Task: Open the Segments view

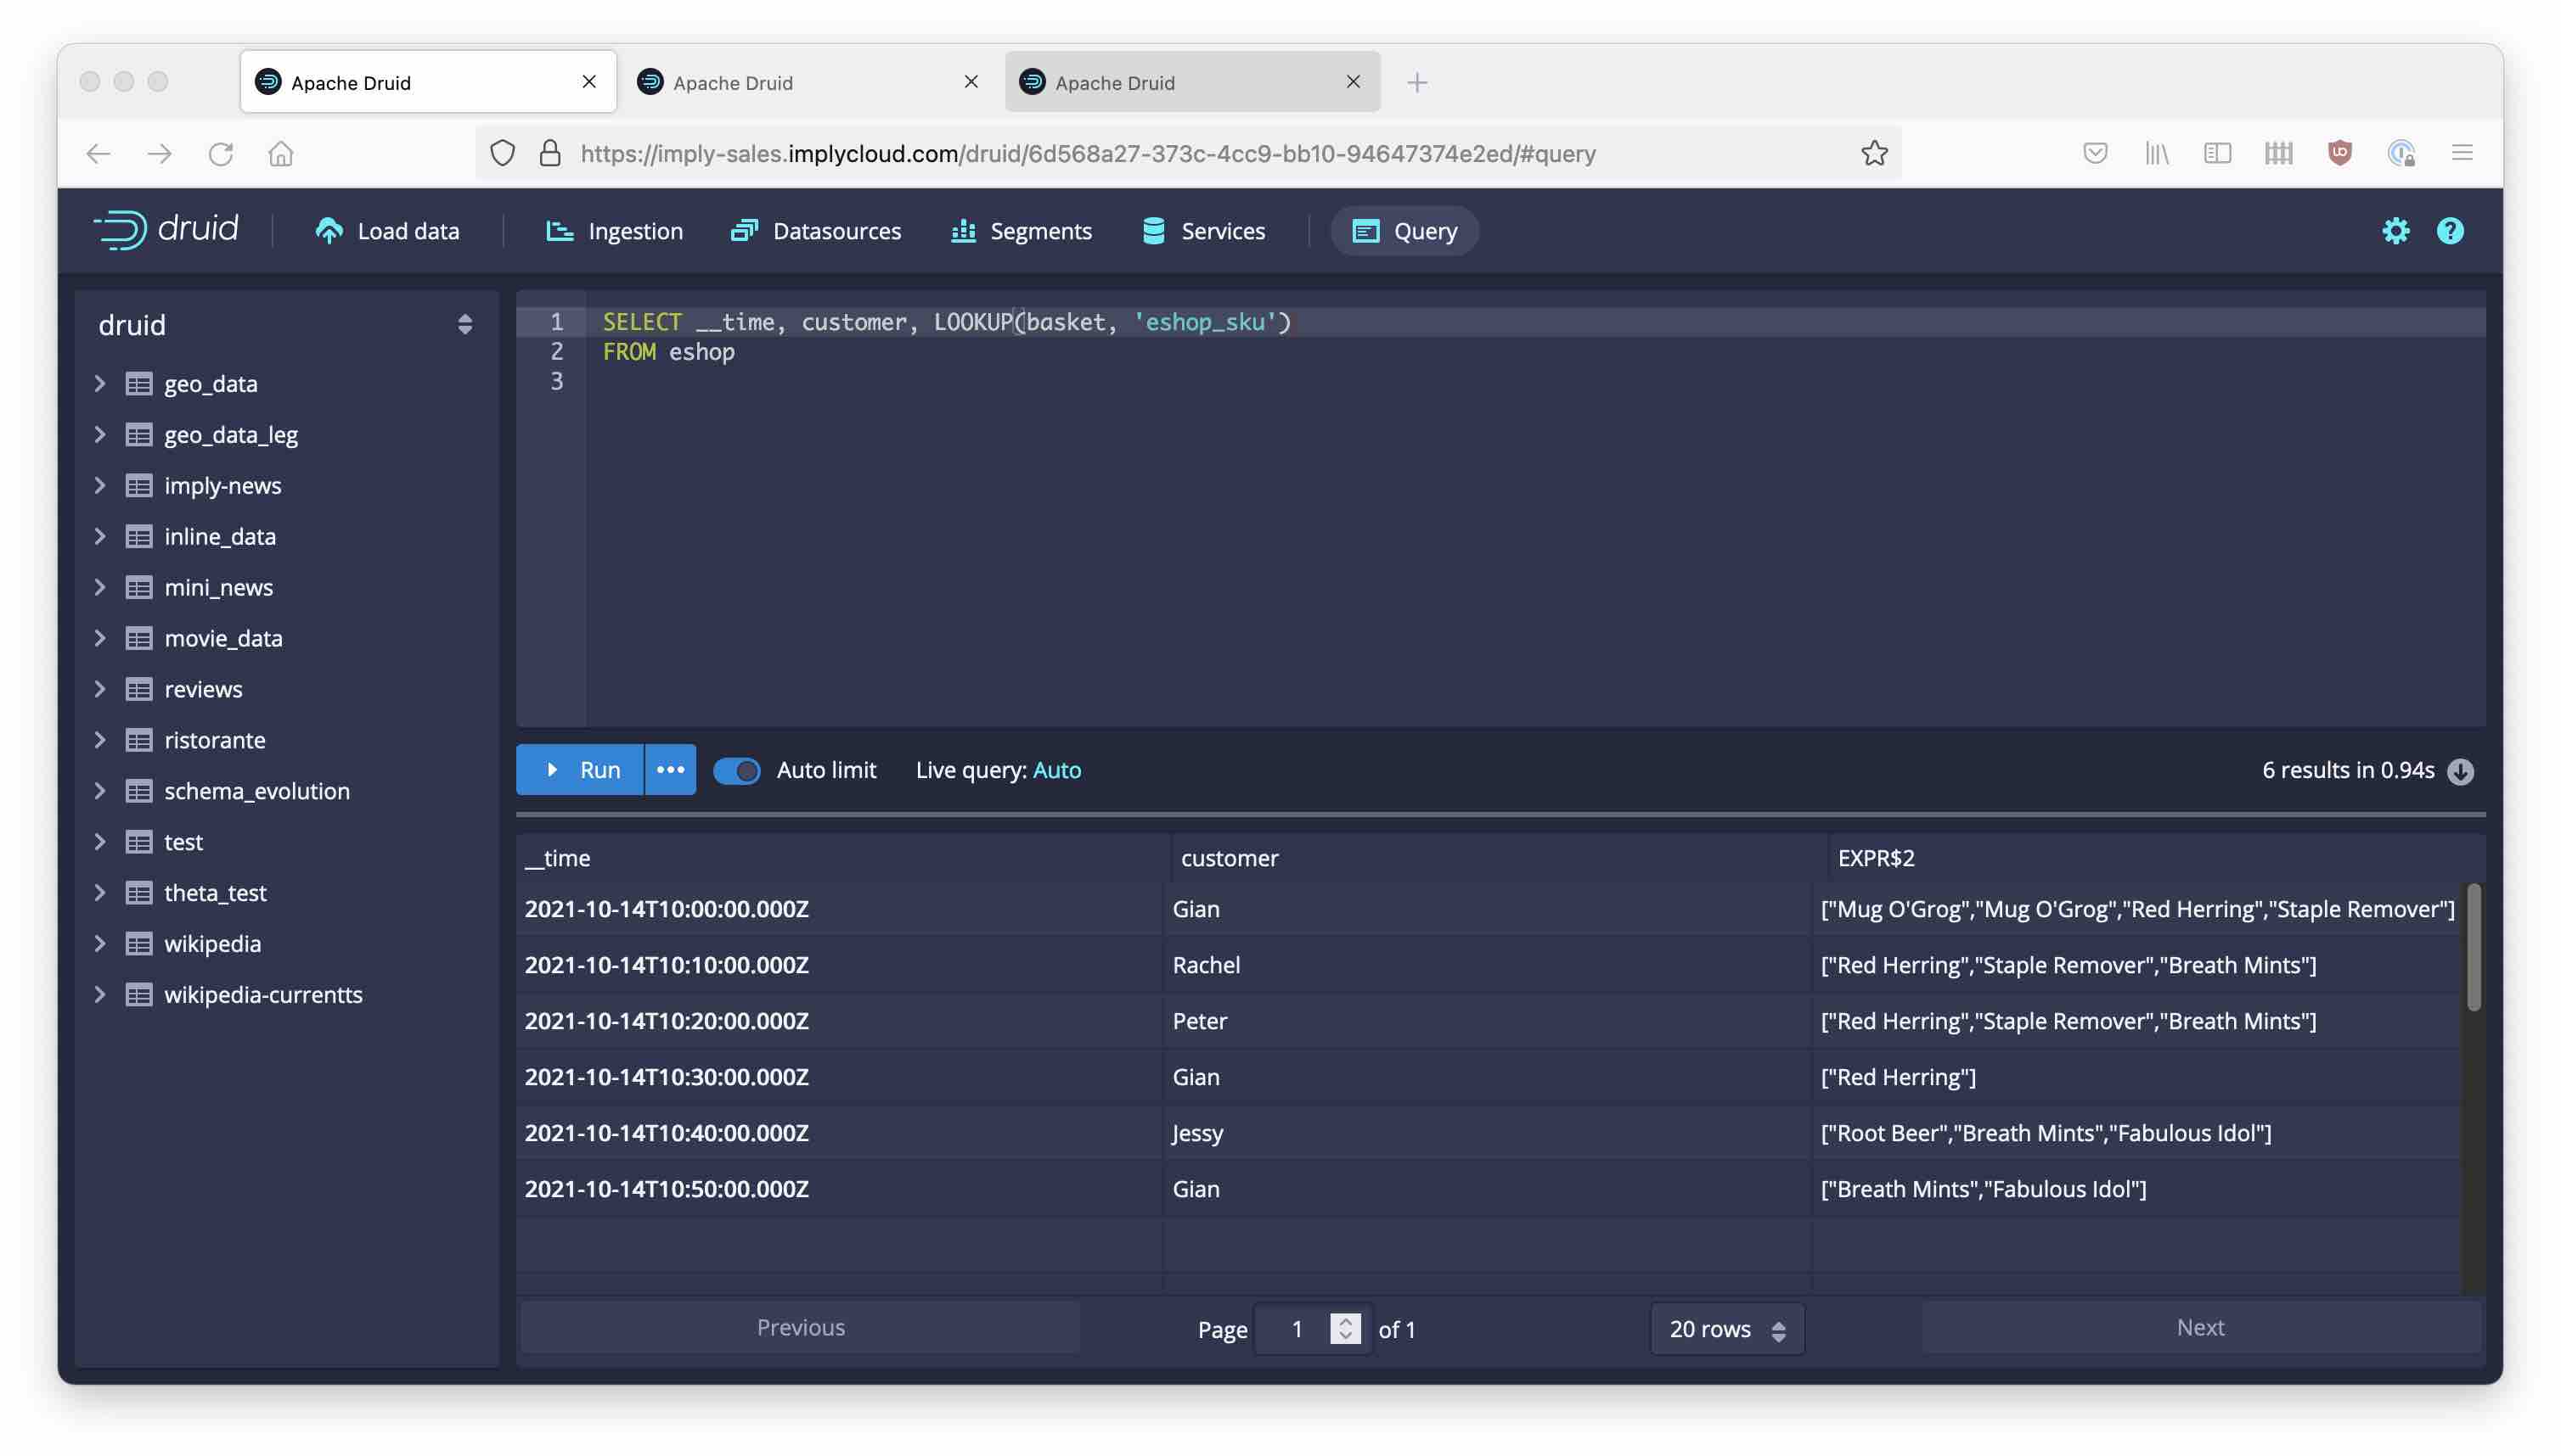Action: (x=1020, y=231)
